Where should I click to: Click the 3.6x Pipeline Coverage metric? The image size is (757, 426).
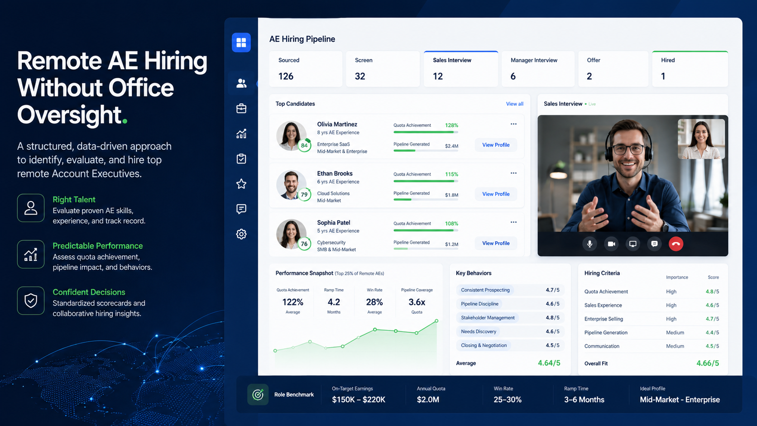[417, 302]
